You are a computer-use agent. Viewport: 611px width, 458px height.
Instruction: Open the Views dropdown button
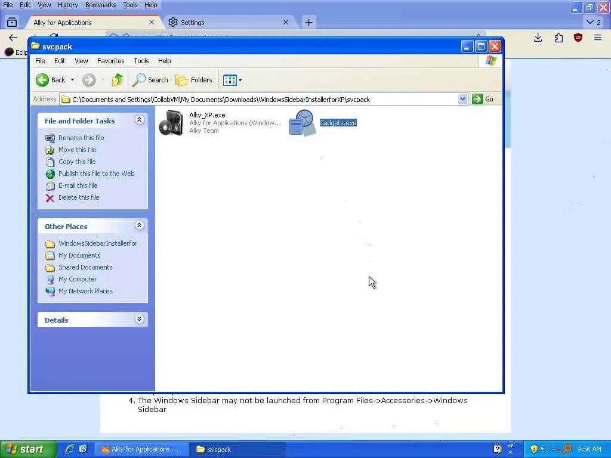(x=232, y=81)
